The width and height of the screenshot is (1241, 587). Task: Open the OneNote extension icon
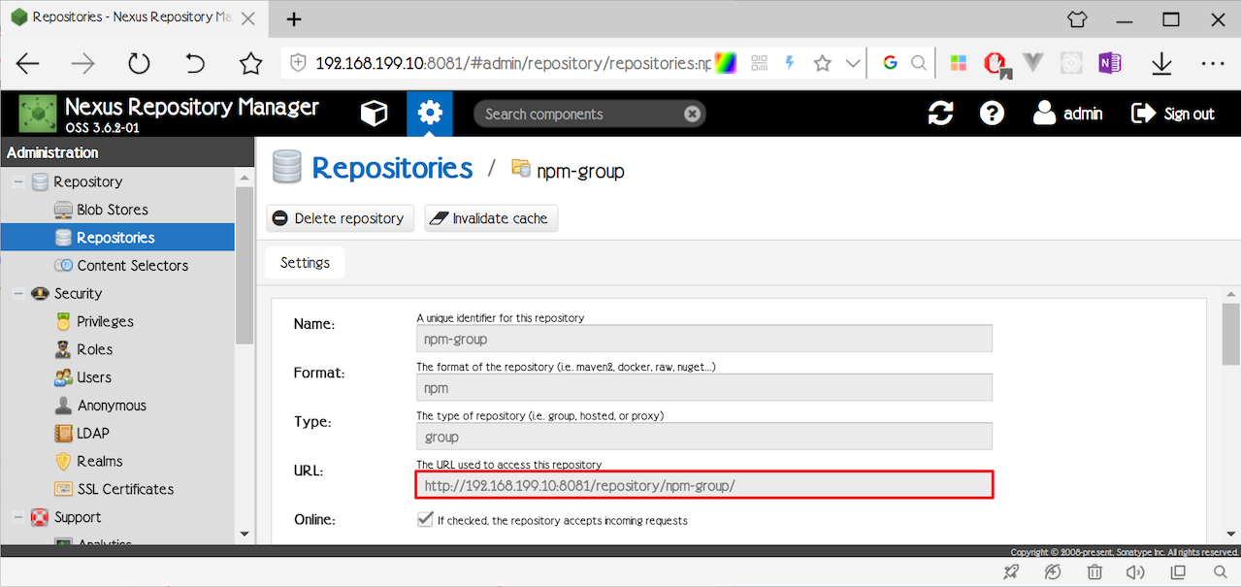(1109, 63)
